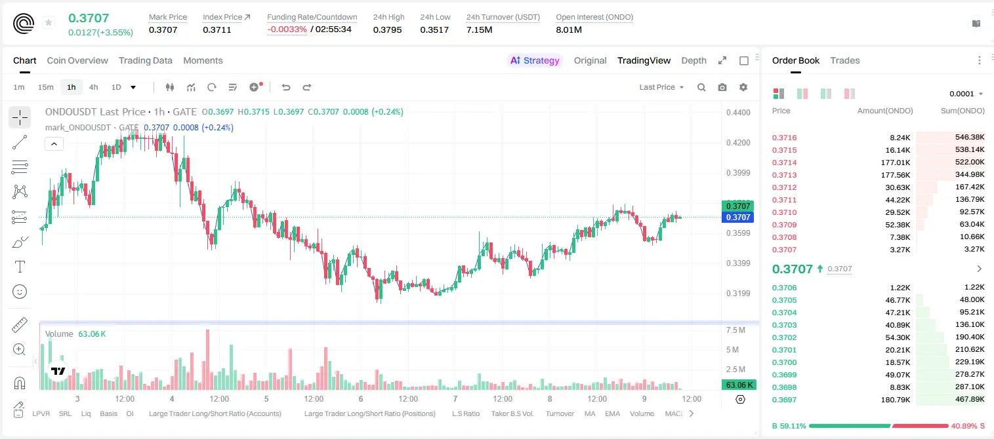Take a chart snapshot with camera icon
994x439 pixels.
click(x=722, y=87)
